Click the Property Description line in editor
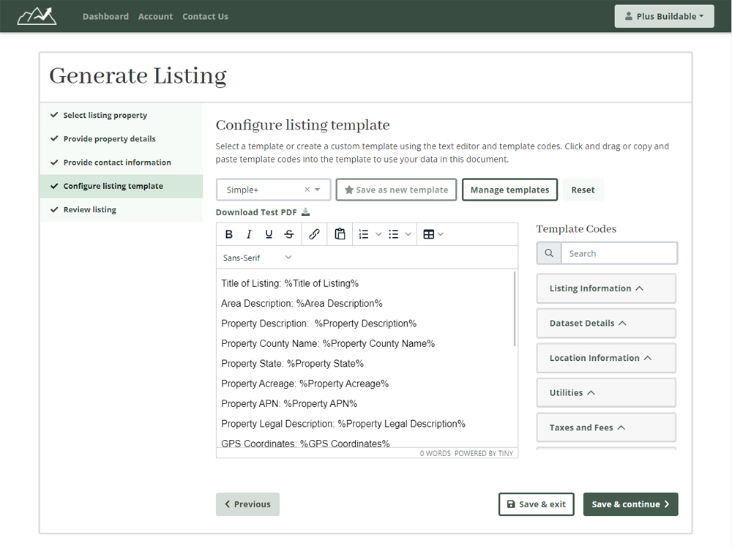This screenshot has height=549, width=732. point(319,324)
